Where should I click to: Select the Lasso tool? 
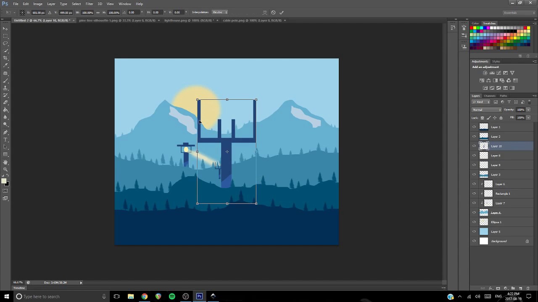coord(5,44)
